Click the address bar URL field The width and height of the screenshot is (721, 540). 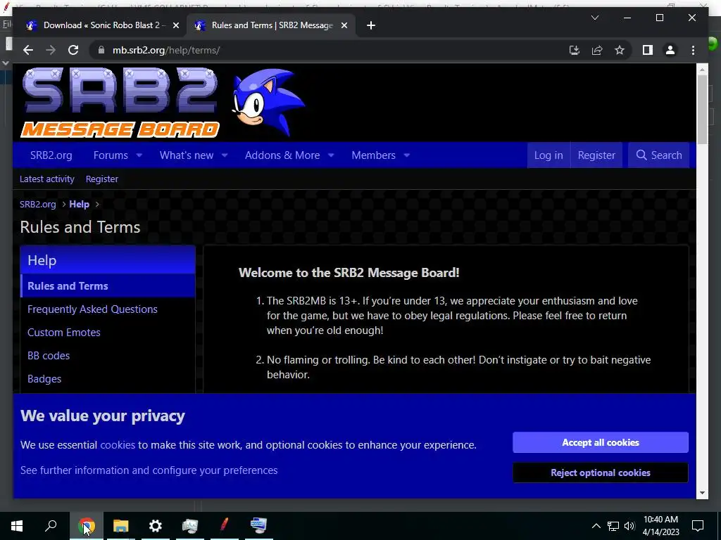tap(322, 50)
